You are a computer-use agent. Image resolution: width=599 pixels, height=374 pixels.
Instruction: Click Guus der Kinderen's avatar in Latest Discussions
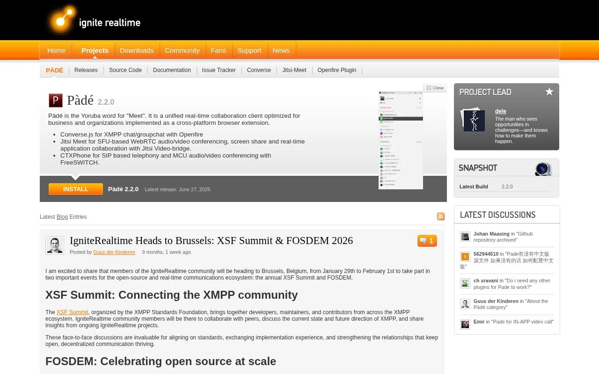tap(465, 304)
